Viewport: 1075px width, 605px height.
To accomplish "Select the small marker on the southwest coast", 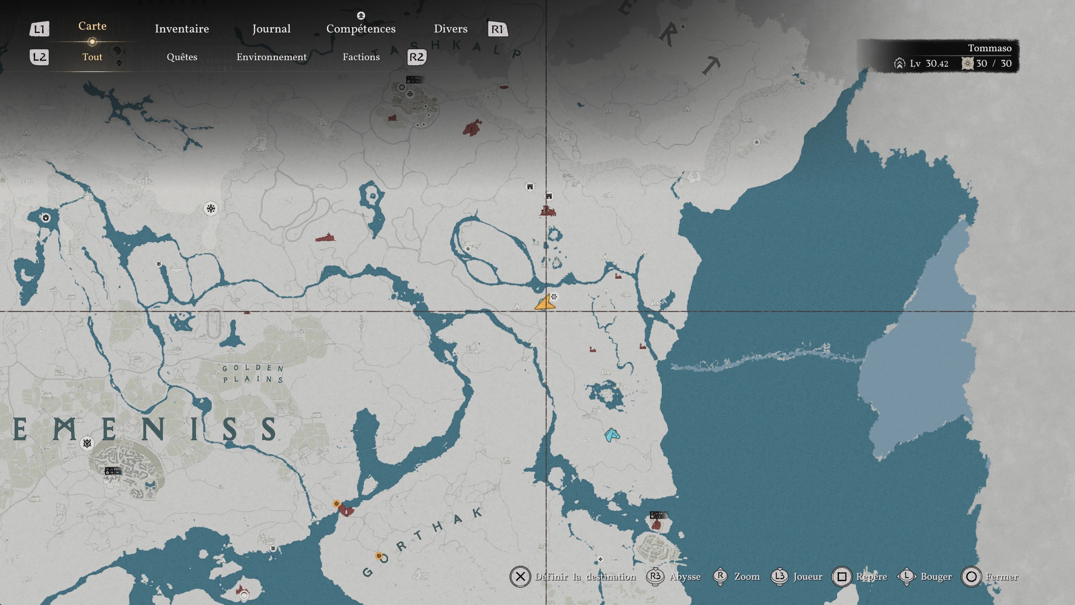I will click(x=273, y=548).
